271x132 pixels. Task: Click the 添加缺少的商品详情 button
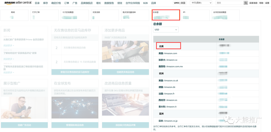(x=125, y=125)
